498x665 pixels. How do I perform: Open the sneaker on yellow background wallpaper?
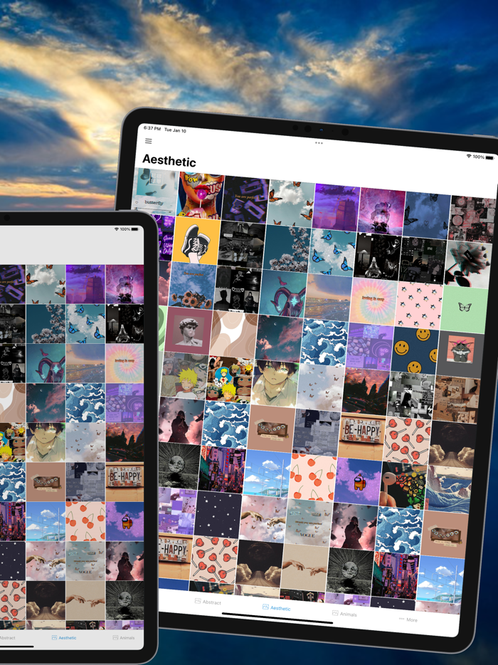click(196, 241)
